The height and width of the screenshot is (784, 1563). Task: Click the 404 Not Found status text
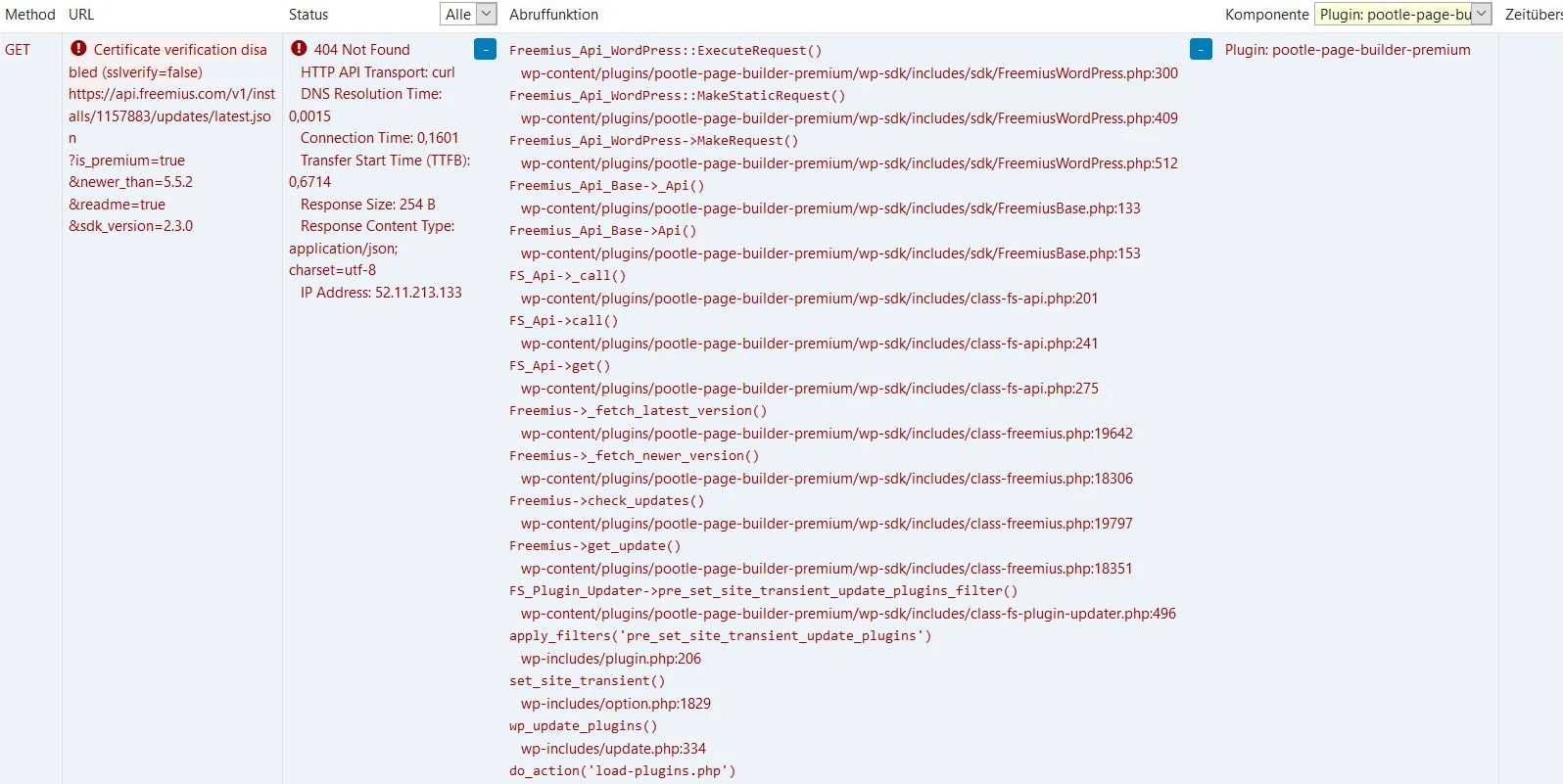coord(362,50)
